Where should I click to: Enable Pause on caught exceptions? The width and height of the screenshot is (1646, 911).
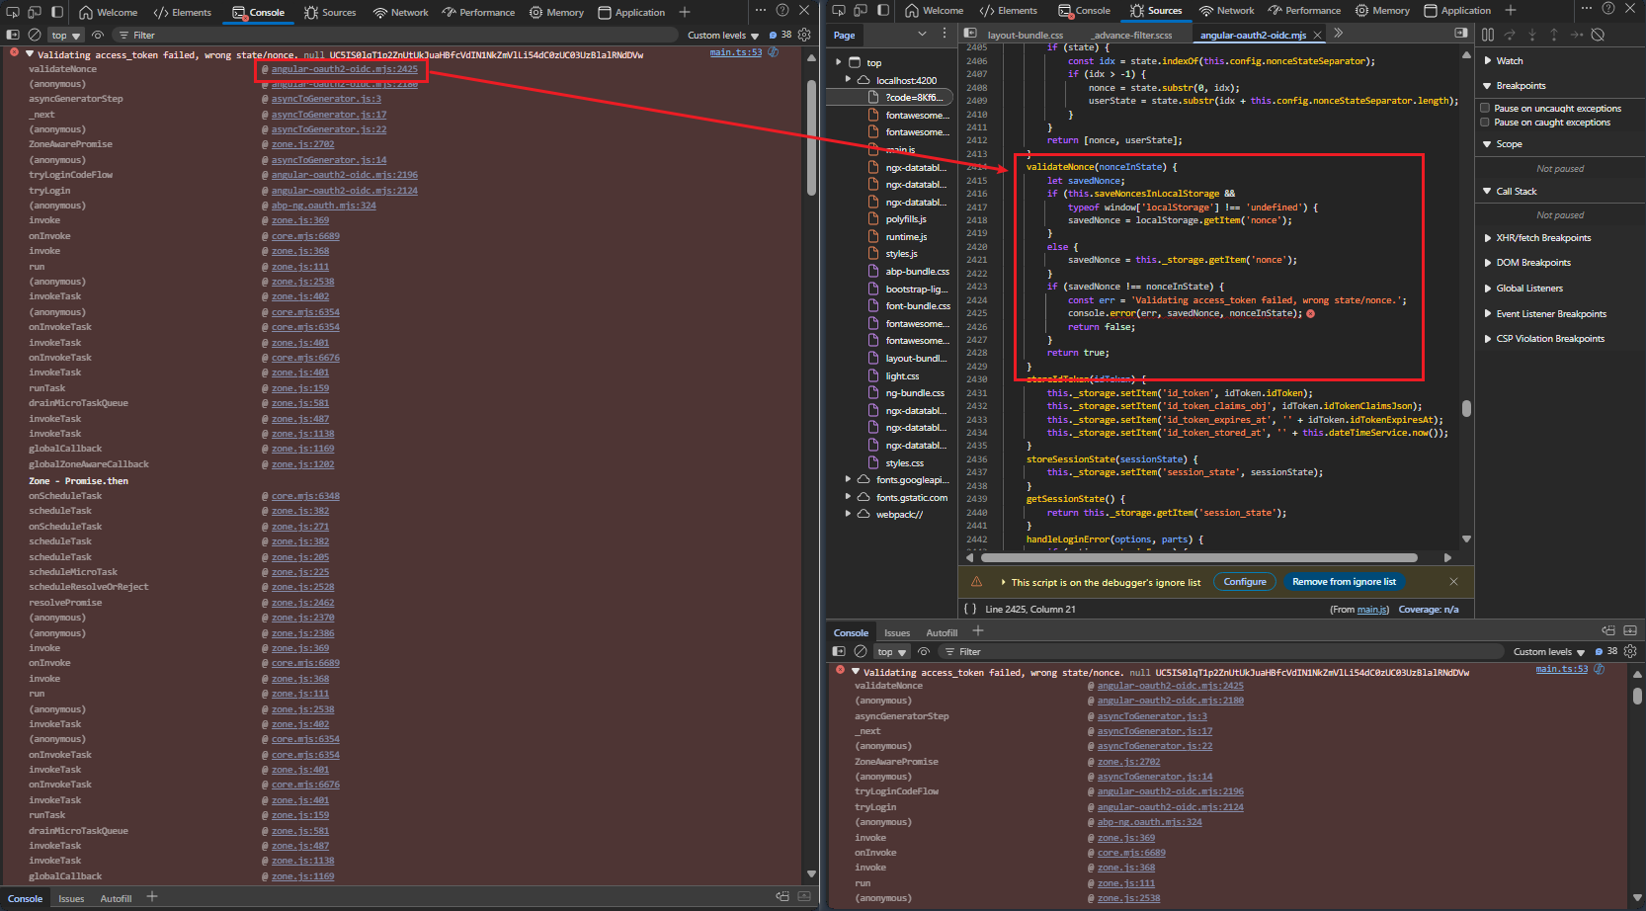(1485, 123)
